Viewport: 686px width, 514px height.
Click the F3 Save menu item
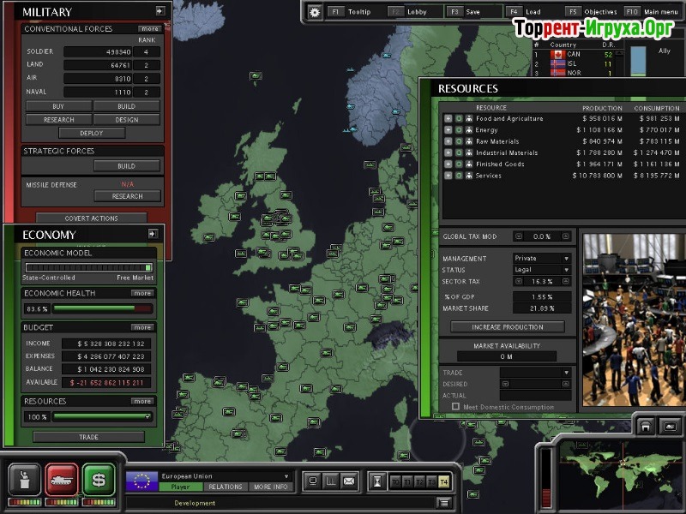tap(466, 12)
